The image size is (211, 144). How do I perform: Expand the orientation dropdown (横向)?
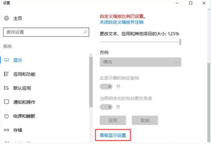click(x=140, y=62)
